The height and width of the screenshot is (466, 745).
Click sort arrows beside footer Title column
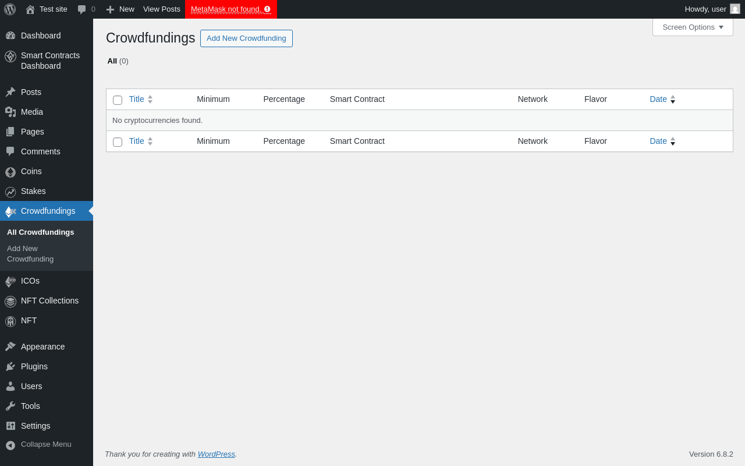(x=150, y=142)
